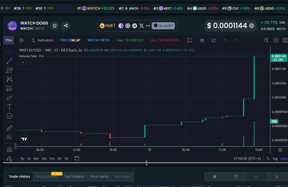The image size is (288, 187).
Task: Set chart range to 6m
Action: pos(36,159)
